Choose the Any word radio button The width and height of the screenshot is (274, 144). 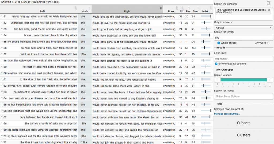(x=268, y=43)
